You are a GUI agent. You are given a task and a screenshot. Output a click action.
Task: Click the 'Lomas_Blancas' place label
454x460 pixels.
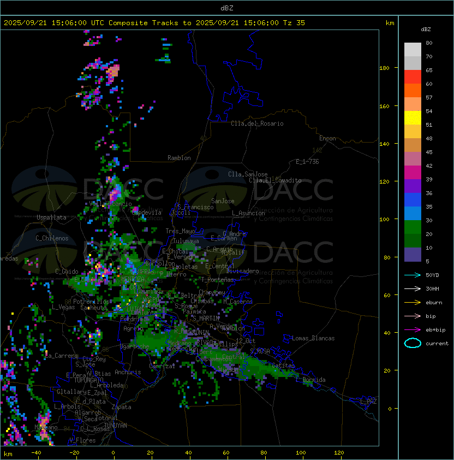tap(313, 338)
